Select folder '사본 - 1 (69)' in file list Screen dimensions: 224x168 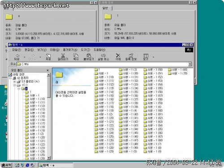tap(177, 69)
